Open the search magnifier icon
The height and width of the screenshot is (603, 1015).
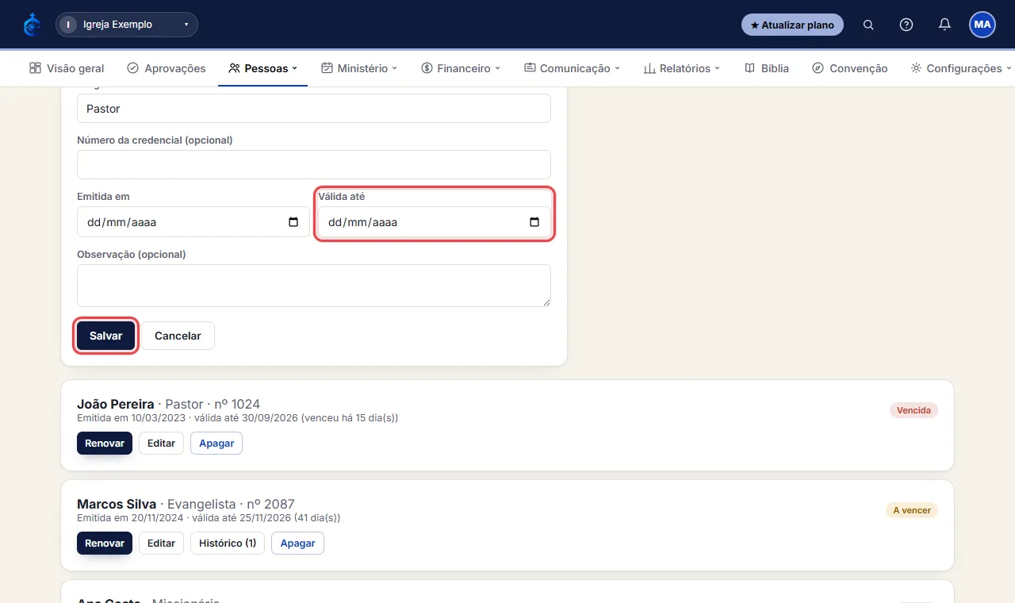[868, 25]
